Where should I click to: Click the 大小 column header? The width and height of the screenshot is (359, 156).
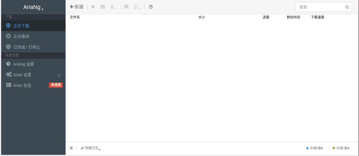pyautogui.click(x=202, y=17)
